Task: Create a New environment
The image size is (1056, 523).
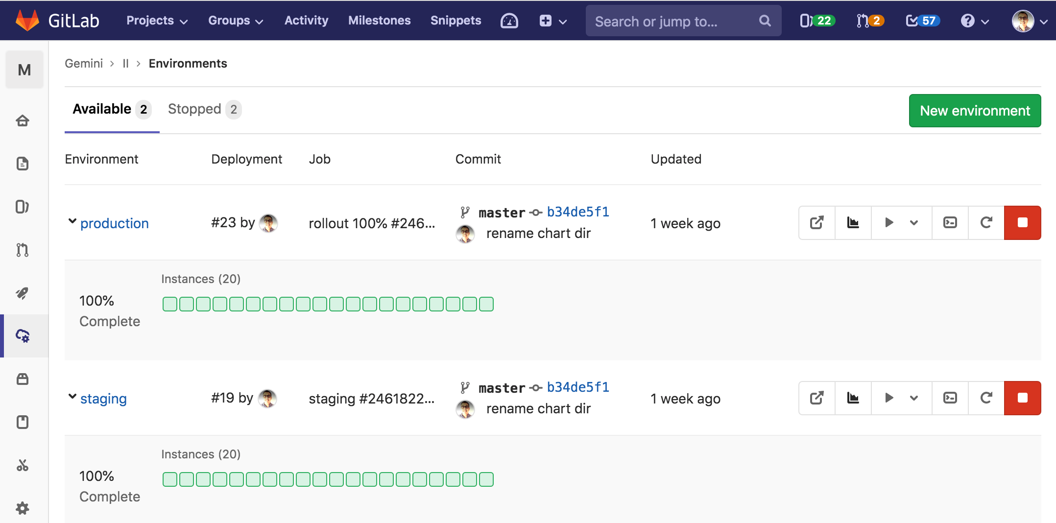Action: [x=975, y=111]
